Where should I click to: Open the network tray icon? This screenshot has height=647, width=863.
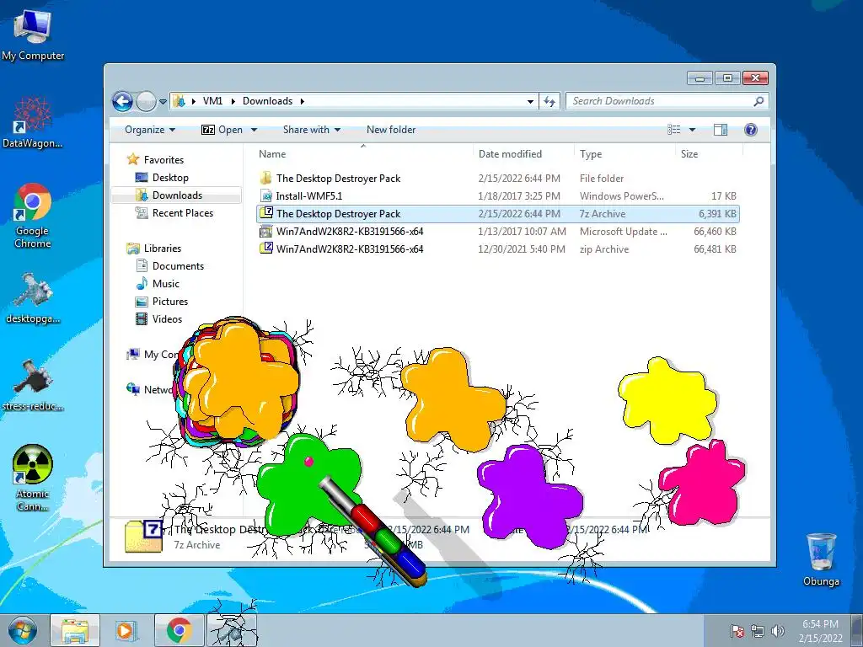click(758, 631)
